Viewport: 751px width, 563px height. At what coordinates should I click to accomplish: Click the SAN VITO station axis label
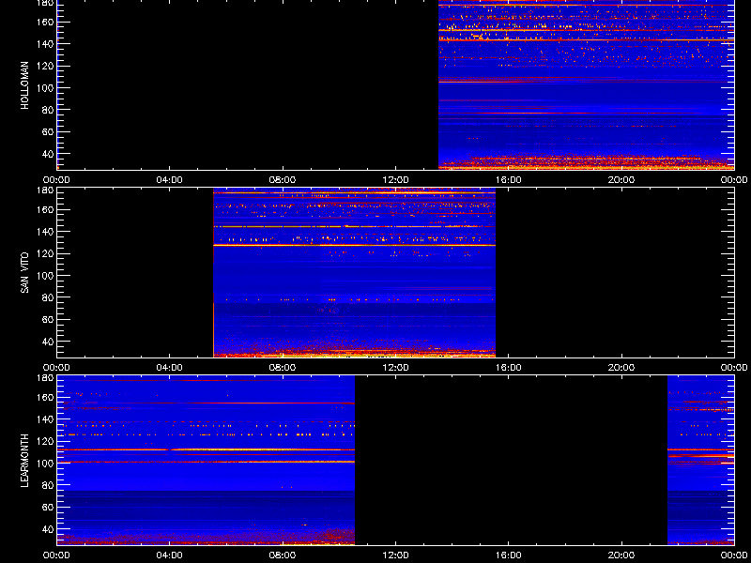tap(25, 273)
